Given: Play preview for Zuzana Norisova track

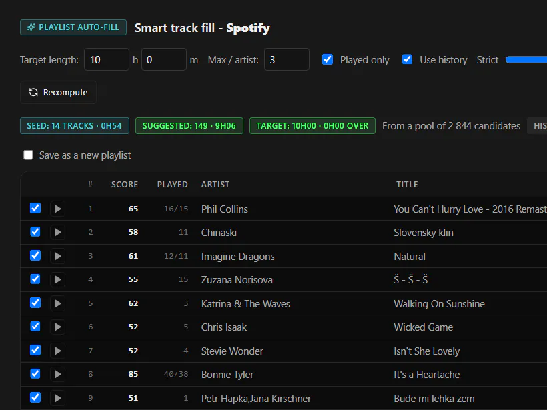Looking at the screenshot, I should click(x=57, y=279).
